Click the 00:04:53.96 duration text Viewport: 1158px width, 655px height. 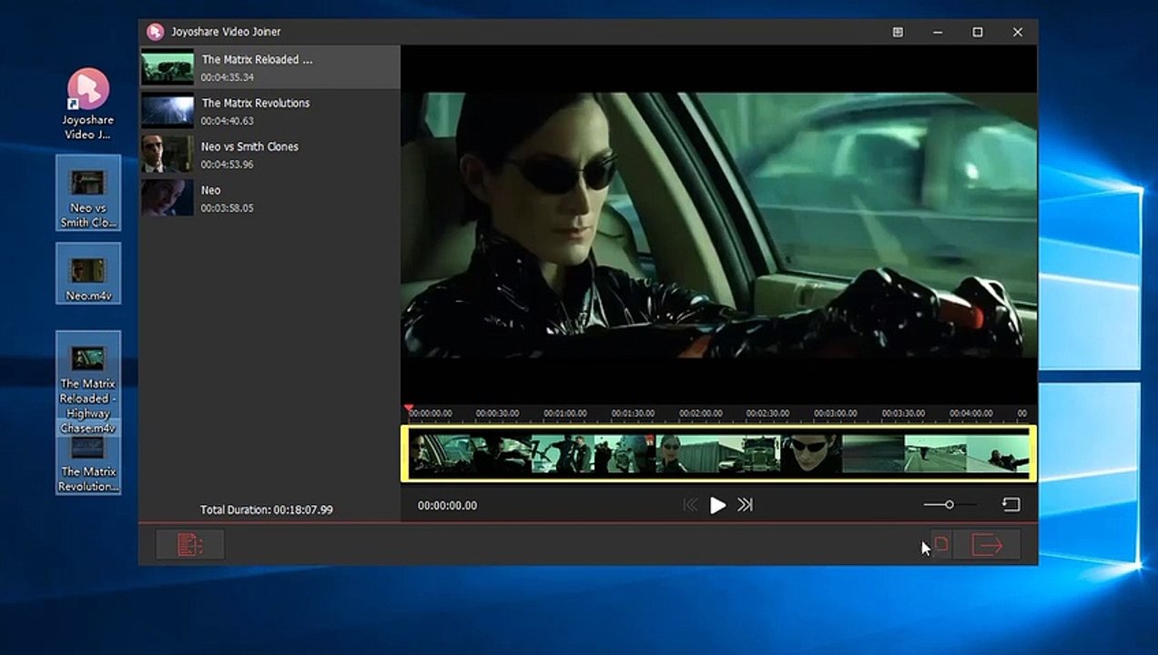point(228,165)
